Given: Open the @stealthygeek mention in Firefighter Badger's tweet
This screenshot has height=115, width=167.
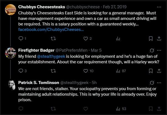Looking at the screenshot, I should click(51, 56).
